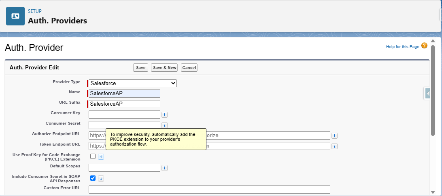
Task: Open Help for this Page link
Action: [402, 47]
